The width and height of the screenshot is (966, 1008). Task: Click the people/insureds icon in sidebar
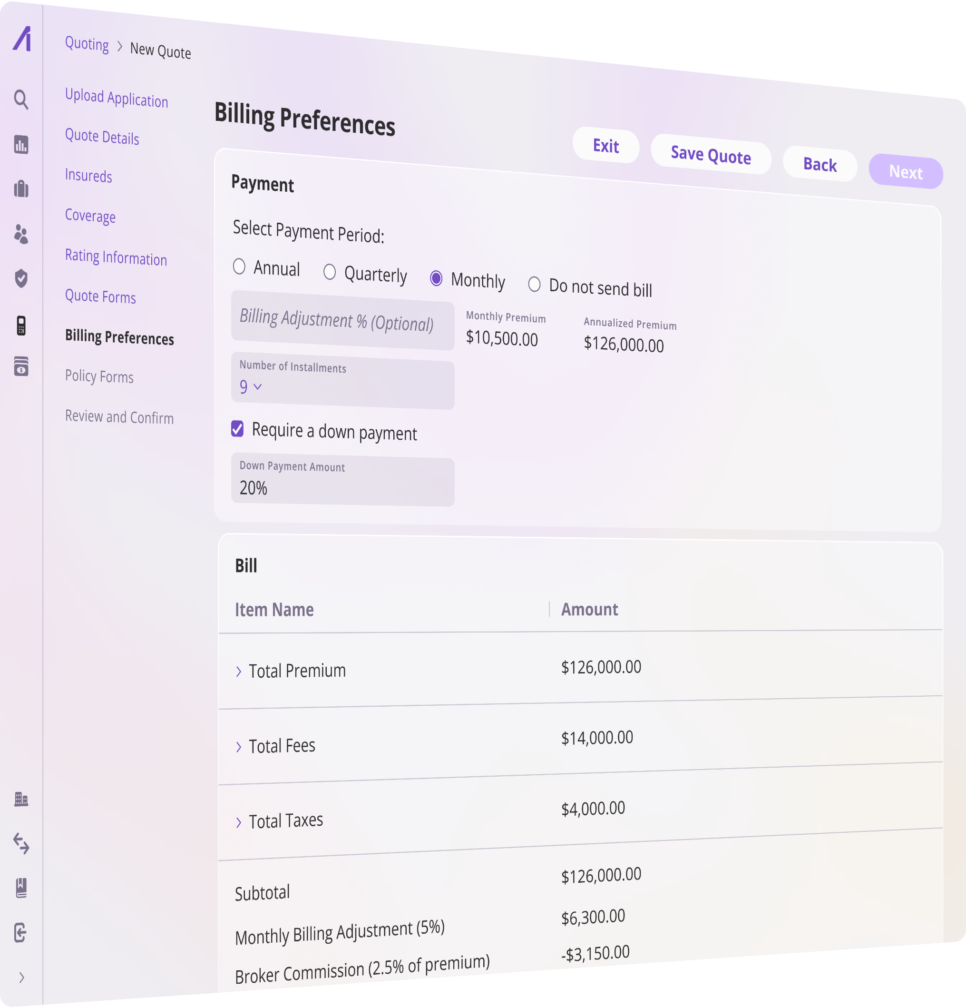(x=23, y=235)
